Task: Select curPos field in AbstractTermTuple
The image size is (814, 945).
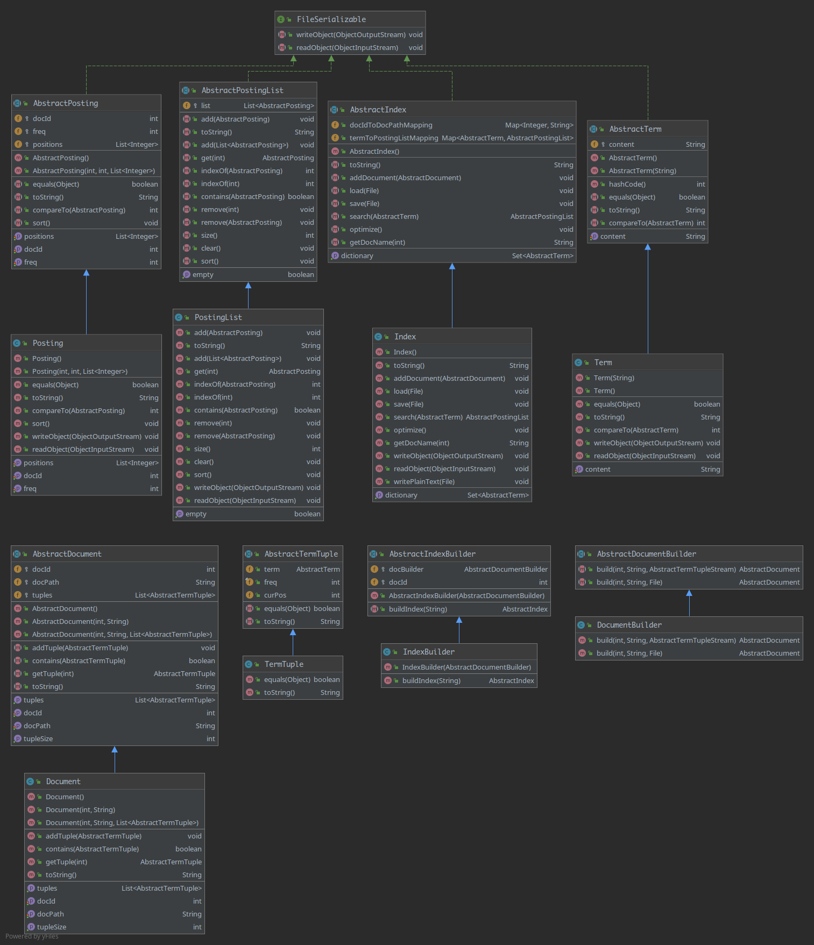Action: [293, 595]
